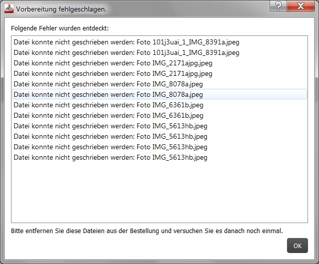Screen dimensions: 319x264
Task: Select the first IMG_2171ajpg.jpeg error row
Action: pyautogui.click(x=159, y=63)
